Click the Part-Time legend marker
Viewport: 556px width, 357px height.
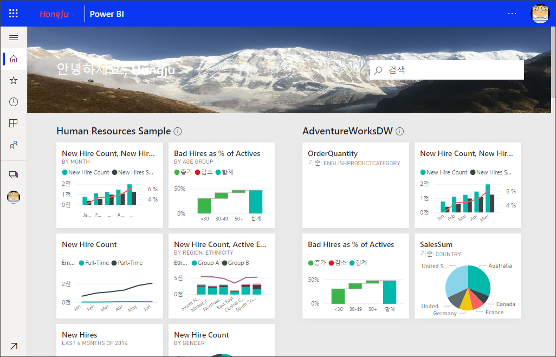pos(114,263)
